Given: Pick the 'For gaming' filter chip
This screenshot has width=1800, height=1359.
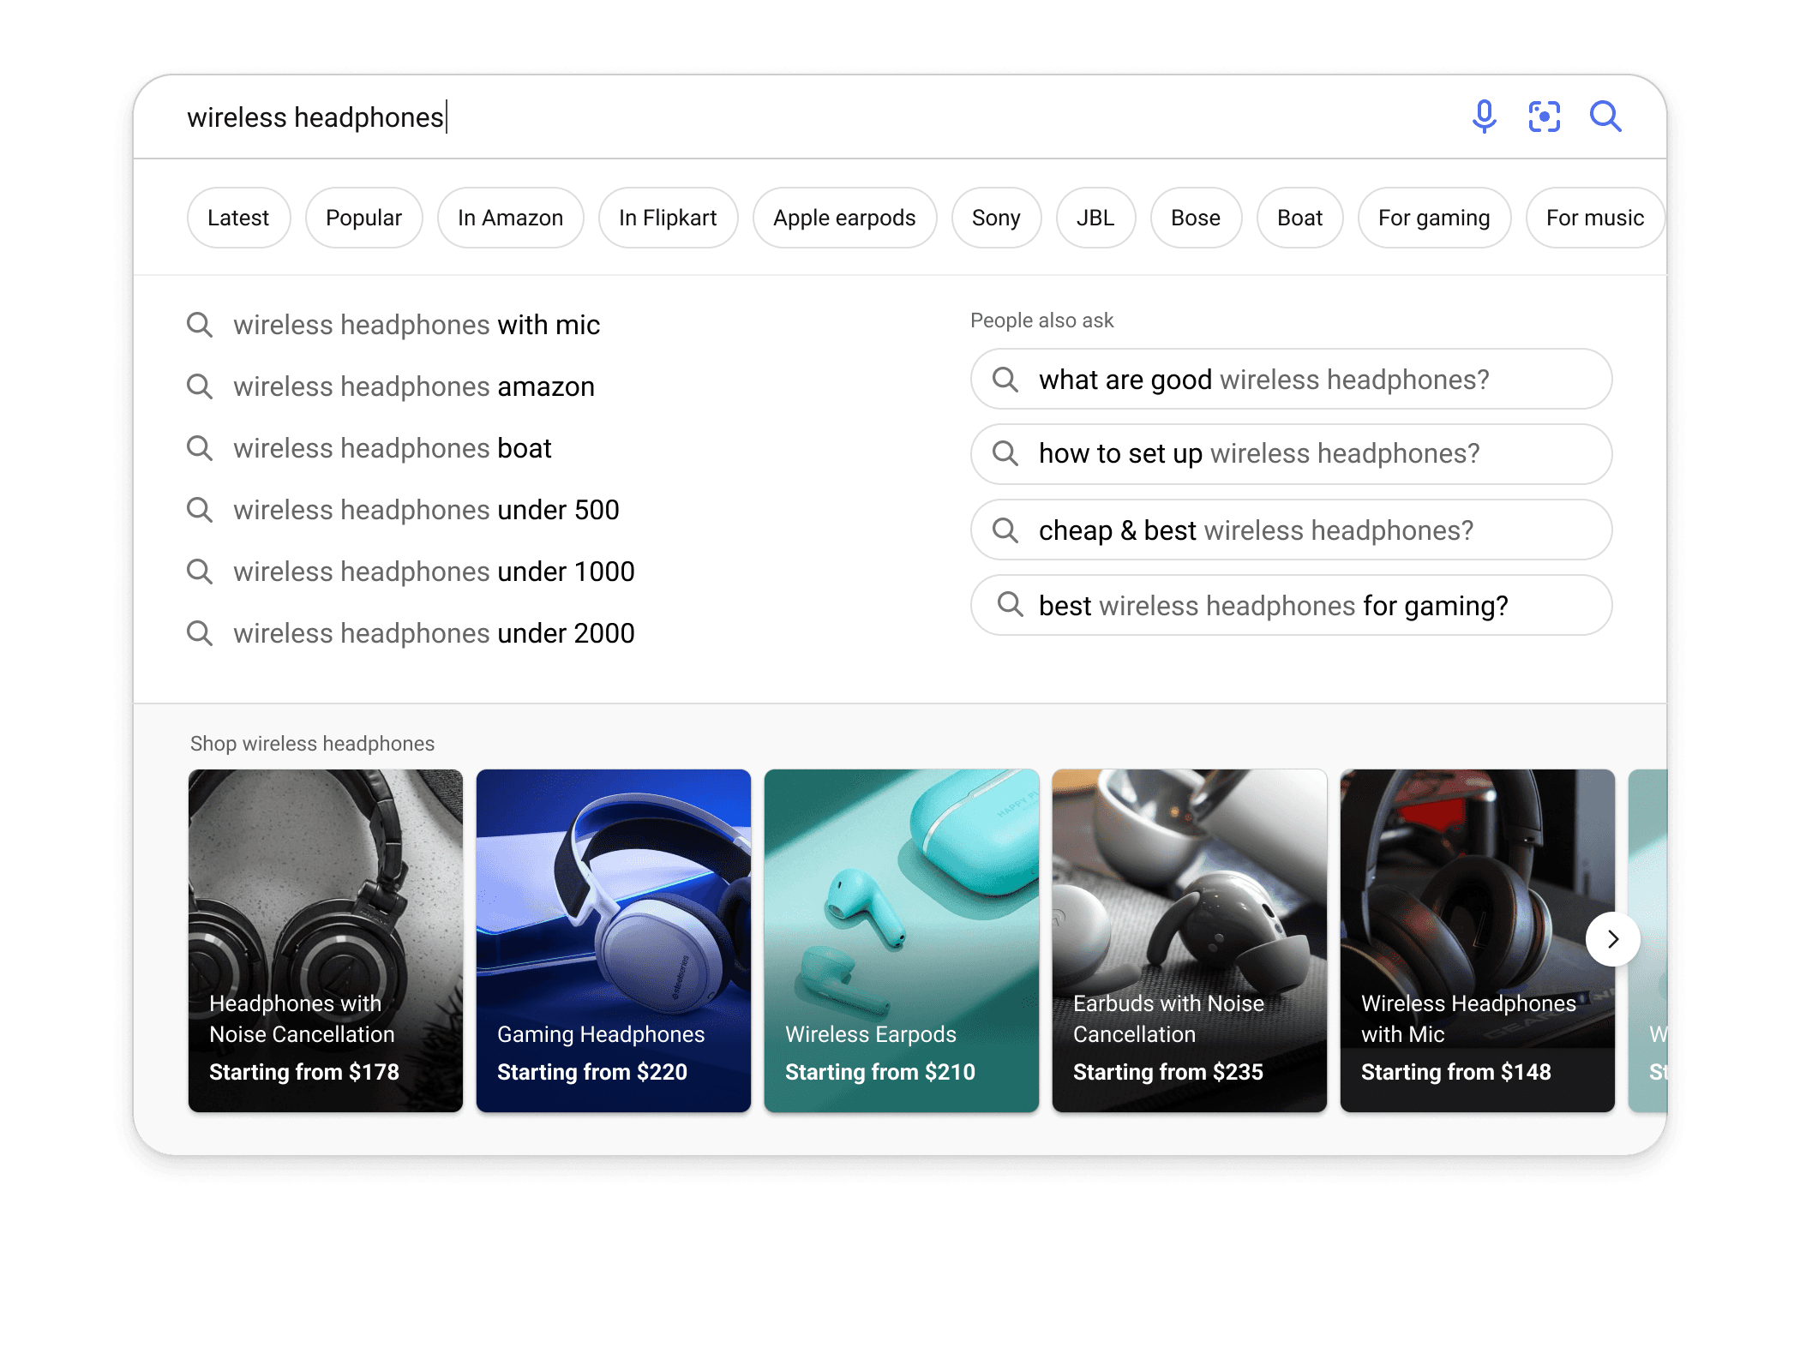Looking at the screenshot, I should coord(1433,218).
